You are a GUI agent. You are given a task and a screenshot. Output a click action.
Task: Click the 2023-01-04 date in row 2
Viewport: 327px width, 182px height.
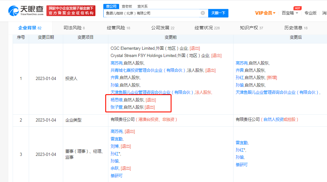tap(46, 120)
